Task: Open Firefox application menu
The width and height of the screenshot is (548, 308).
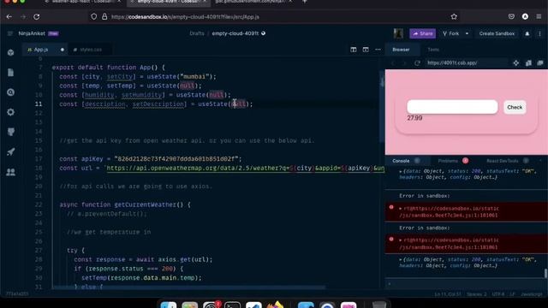Action: point(539,16)
